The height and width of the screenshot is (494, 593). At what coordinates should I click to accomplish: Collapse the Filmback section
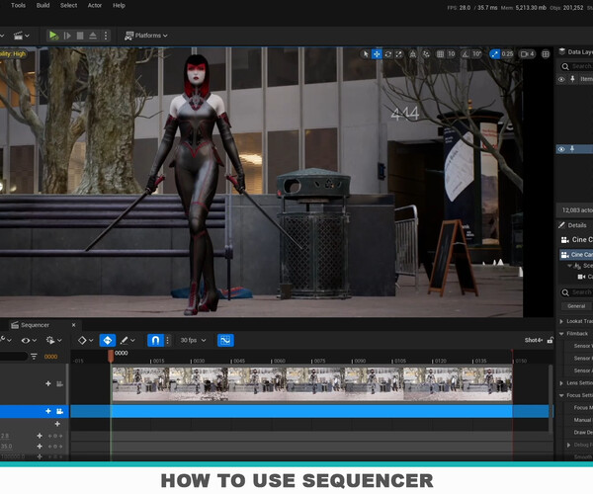(x=561, y=333)
